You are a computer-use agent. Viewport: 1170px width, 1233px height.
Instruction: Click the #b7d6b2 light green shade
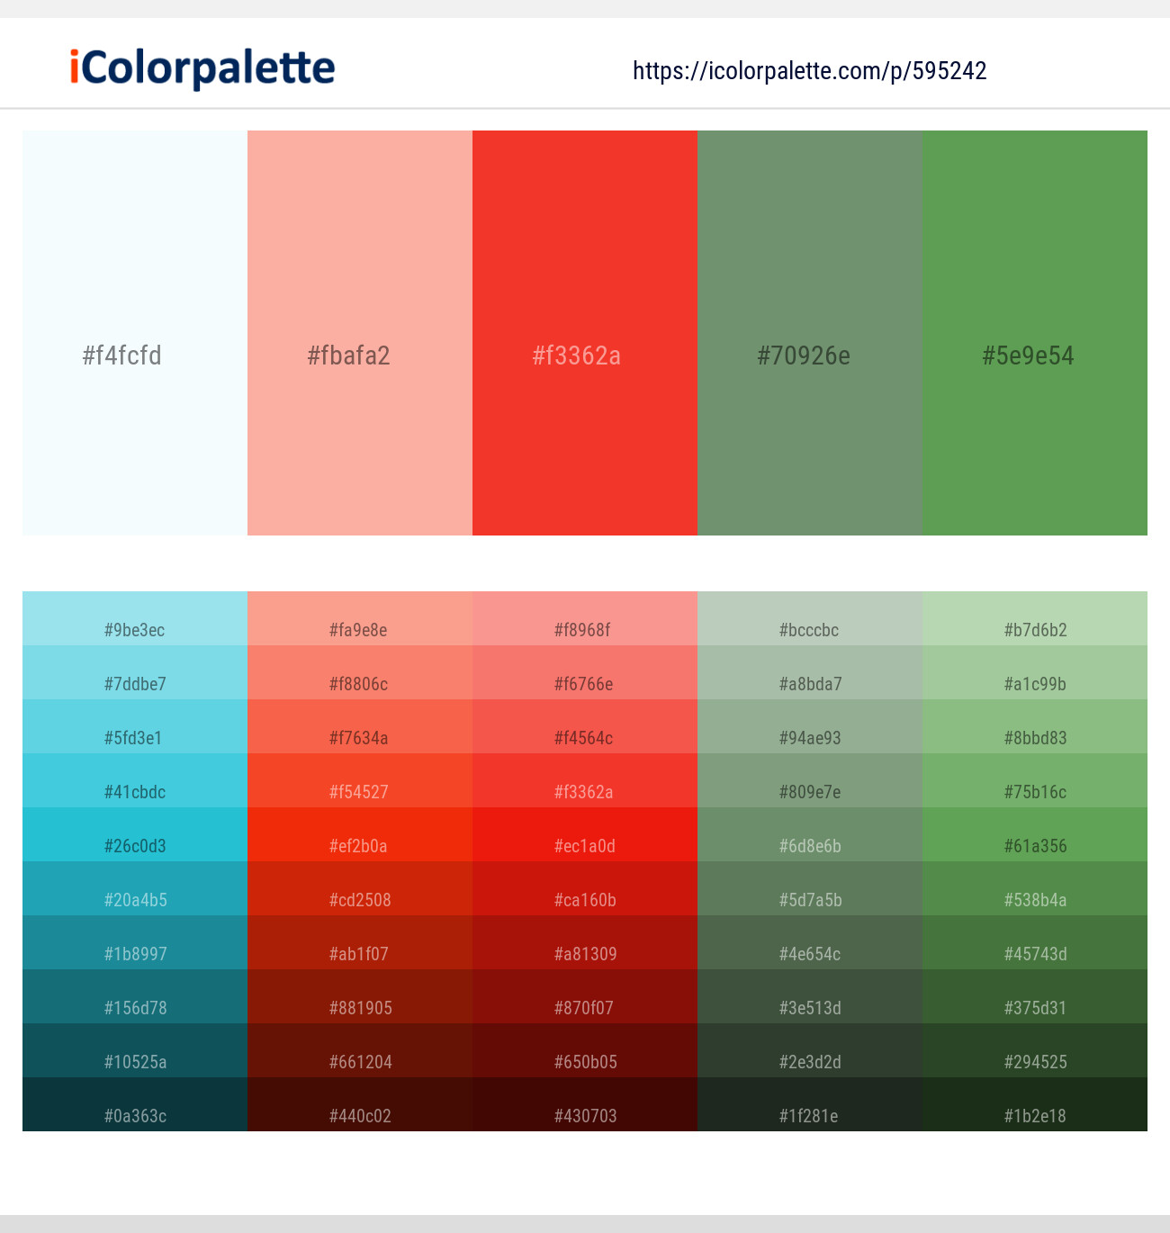coord(1035,618)
